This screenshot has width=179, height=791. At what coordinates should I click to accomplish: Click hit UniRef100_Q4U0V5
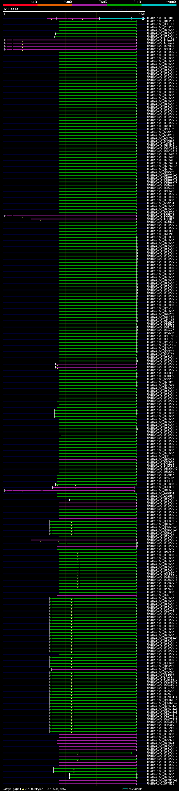point(161,524)
